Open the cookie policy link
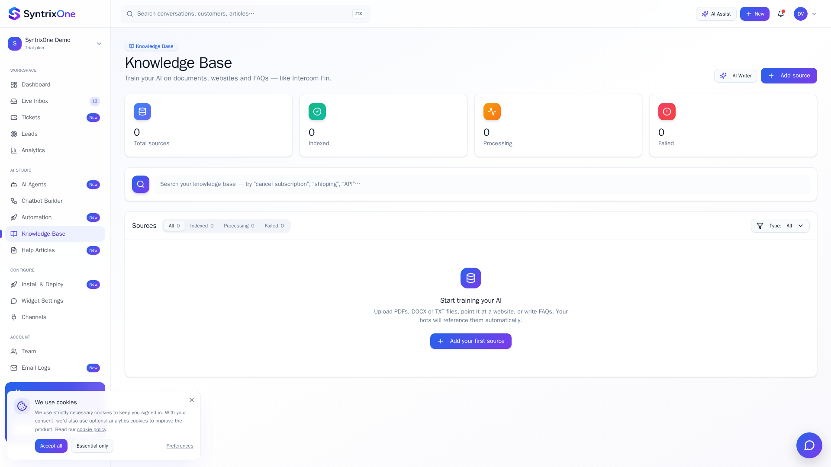 tap(92, 429)
